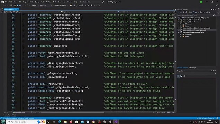This screenshot has width=220, height=124.
Task: Open Task View on the taskbar
Action: pyautogui.click(x=54, y=122)
